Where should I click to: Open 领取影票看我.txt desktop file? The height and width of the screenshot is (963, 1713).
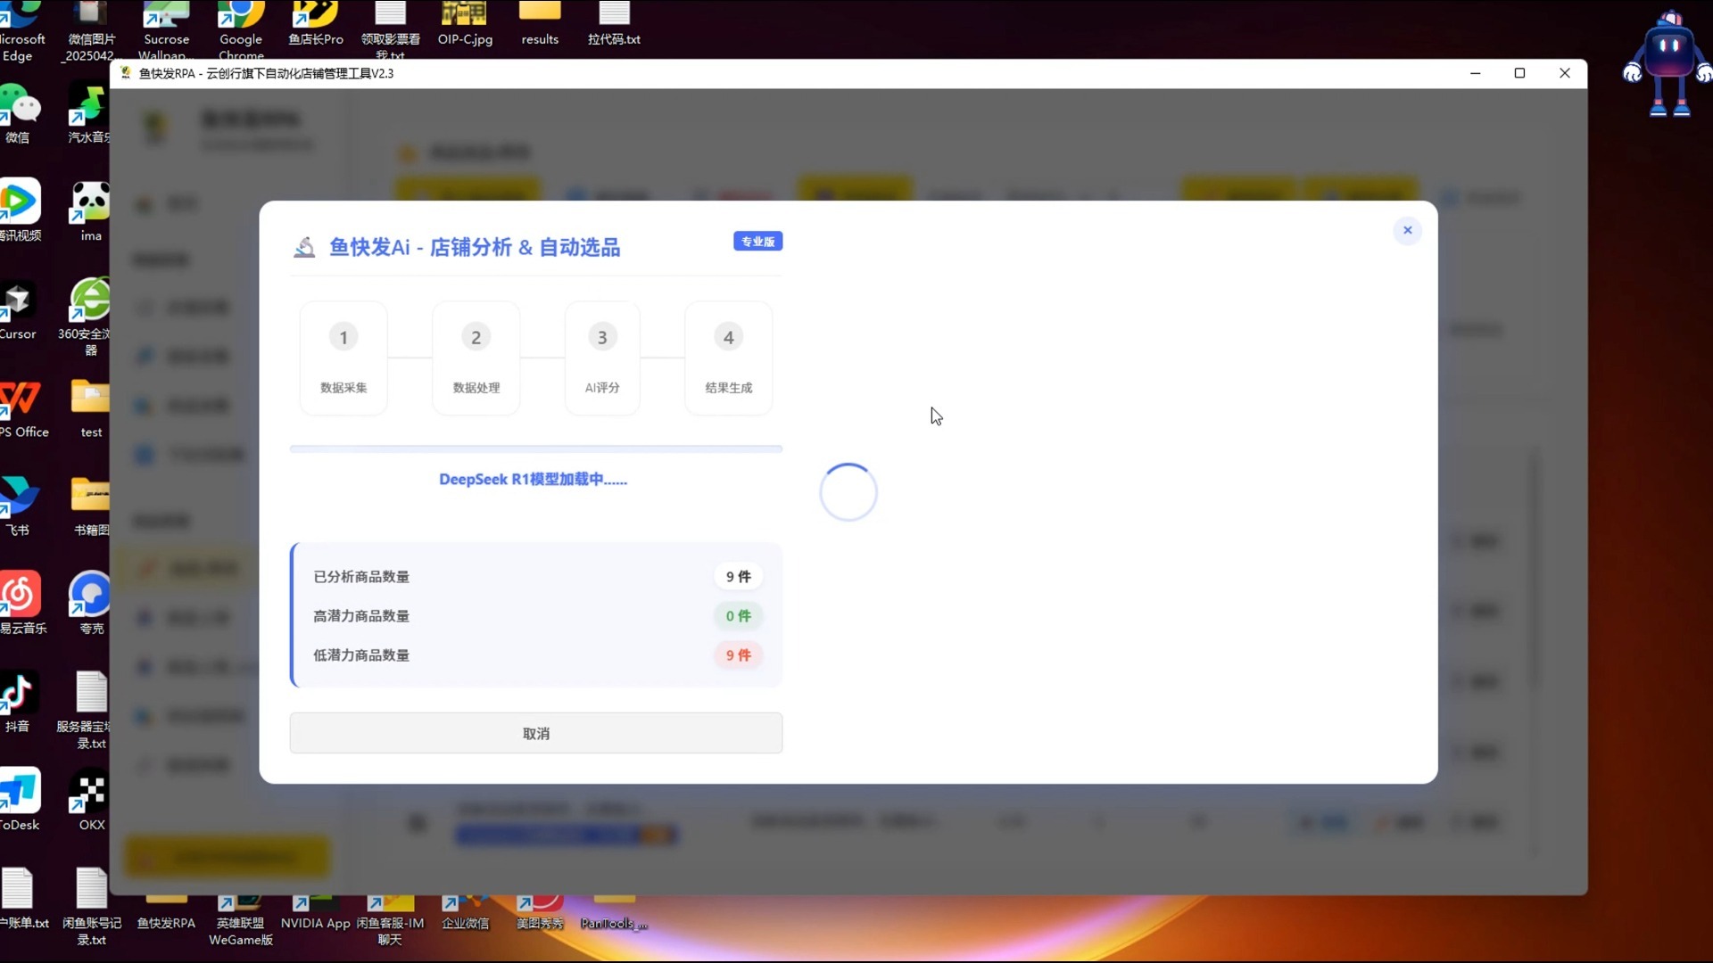(390, 29)
